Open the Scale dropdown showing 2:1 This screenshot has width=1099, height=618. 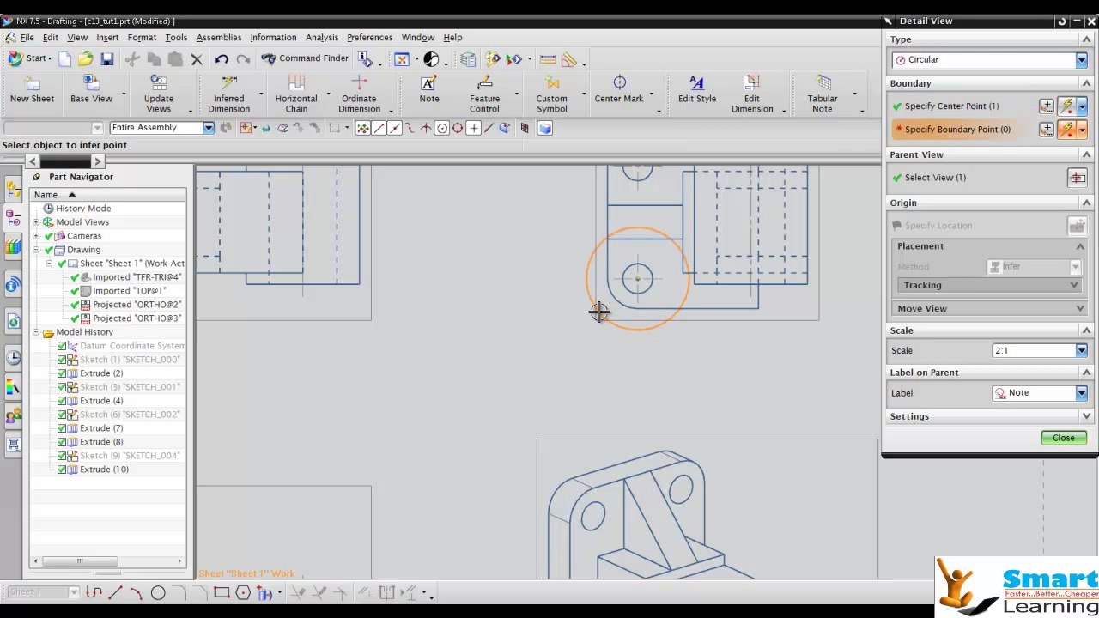(1040, 350)
